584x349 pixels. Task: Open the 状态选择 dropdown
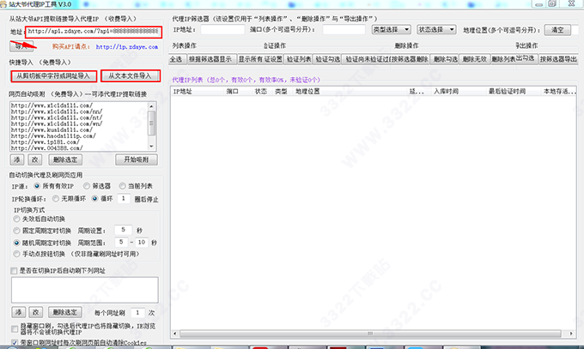pos(436,30)
